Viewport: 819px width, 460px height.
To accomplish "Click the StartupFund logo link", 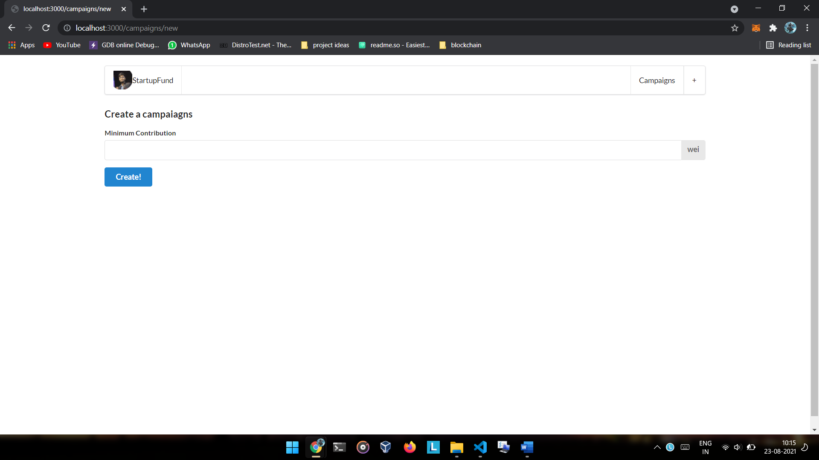I will (x=143, y=80).
